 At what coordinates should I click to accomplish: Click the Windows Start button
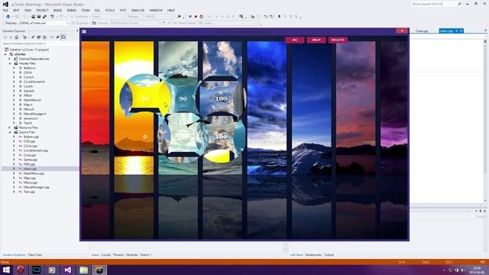[6, 270]
